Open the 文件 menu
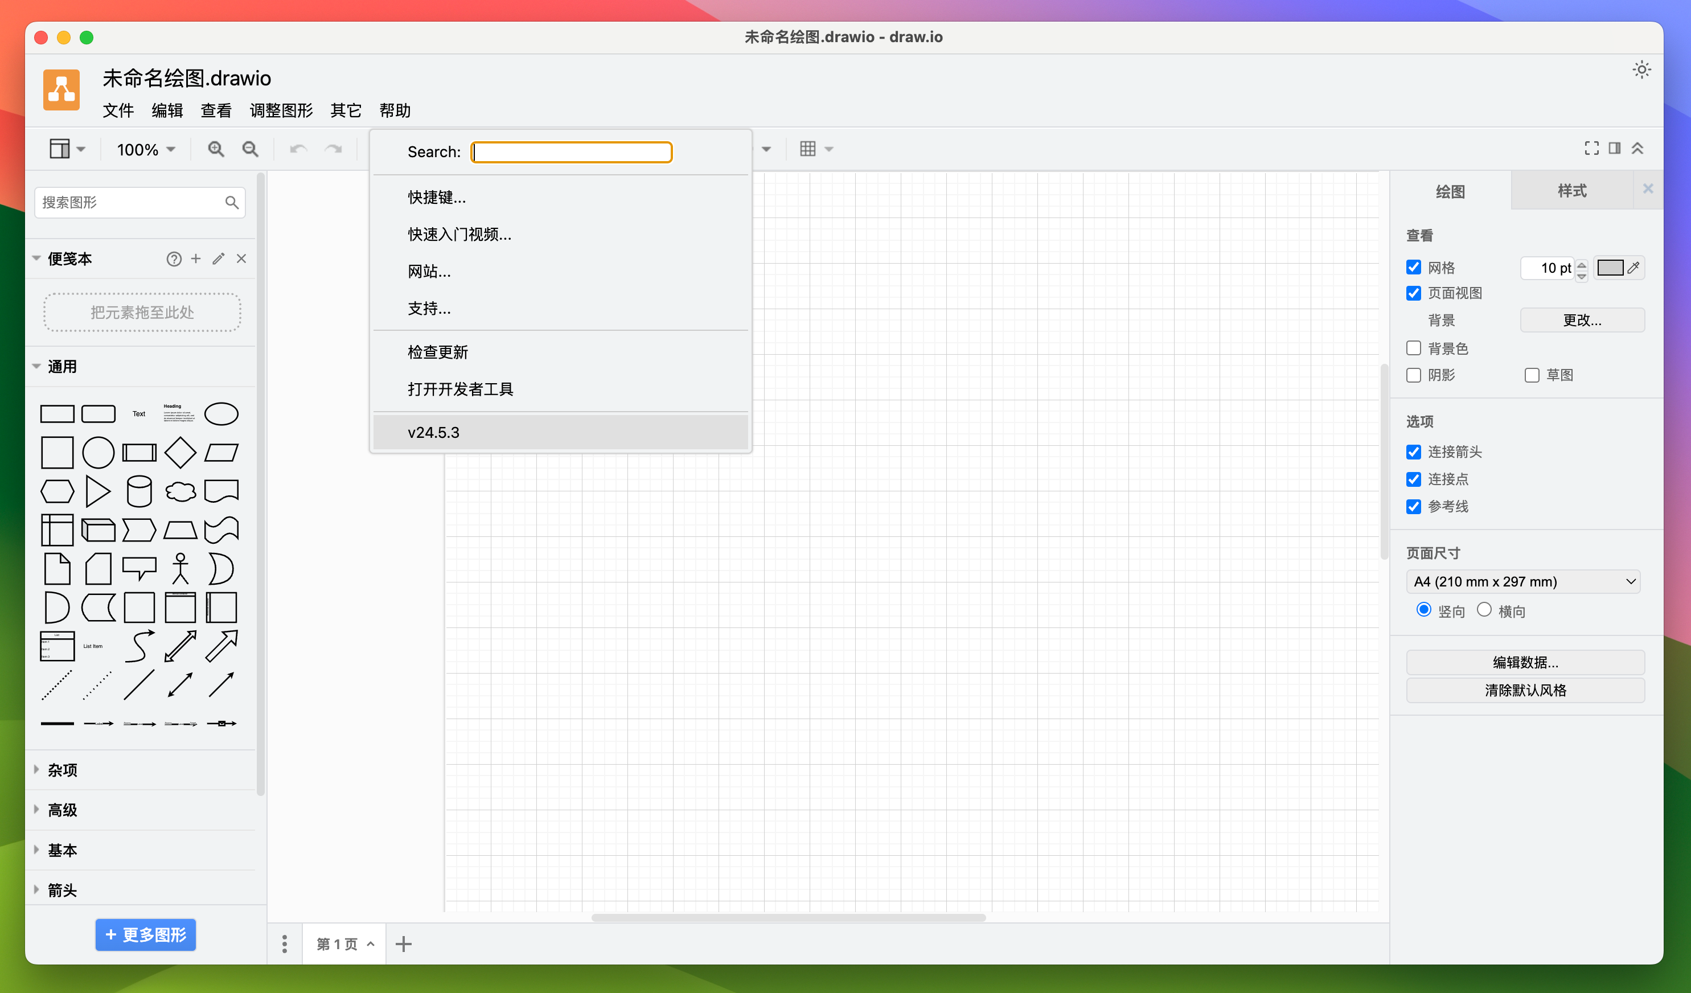This screenshot has width=1691, height=993. (118, 110)
